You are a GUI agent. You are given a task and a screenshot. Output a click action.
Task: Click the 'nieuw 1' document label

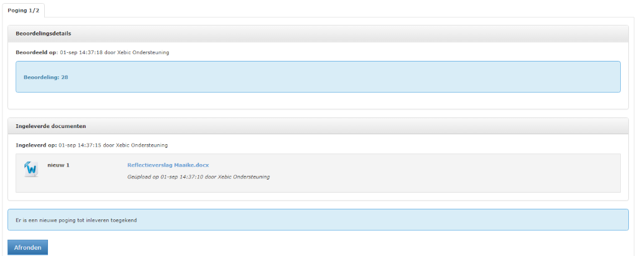pyautogui.click(x=58, y=165)
